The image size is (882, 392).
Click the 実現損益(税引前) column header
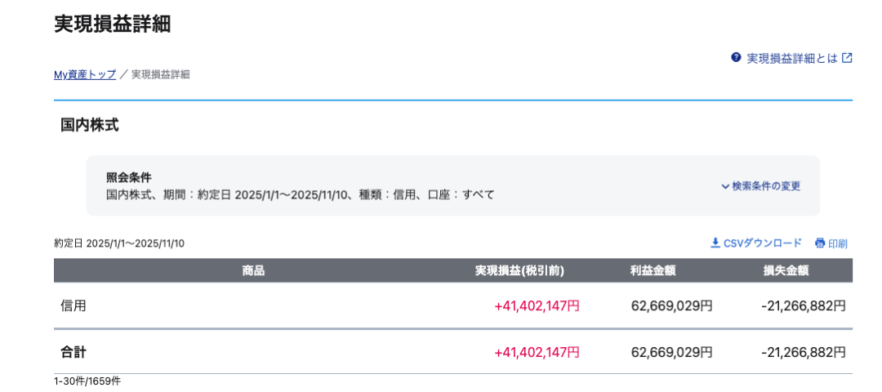click(519, 270)
